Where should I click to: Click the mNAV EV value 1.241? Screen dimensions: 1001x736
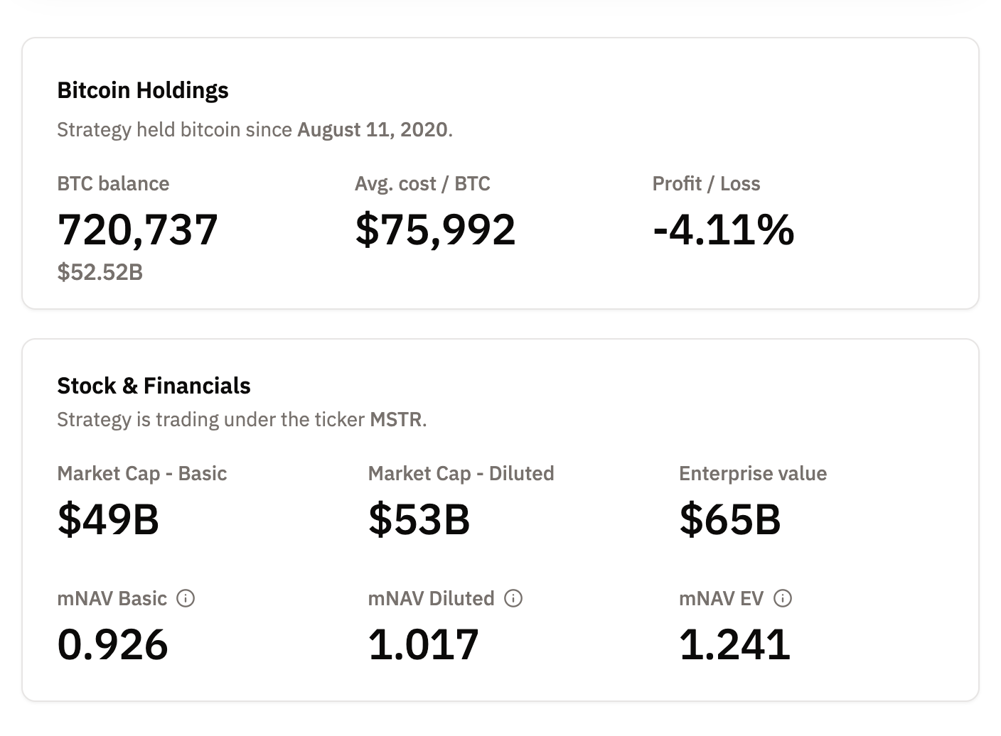pyautogui.click(x=734, y=644)
